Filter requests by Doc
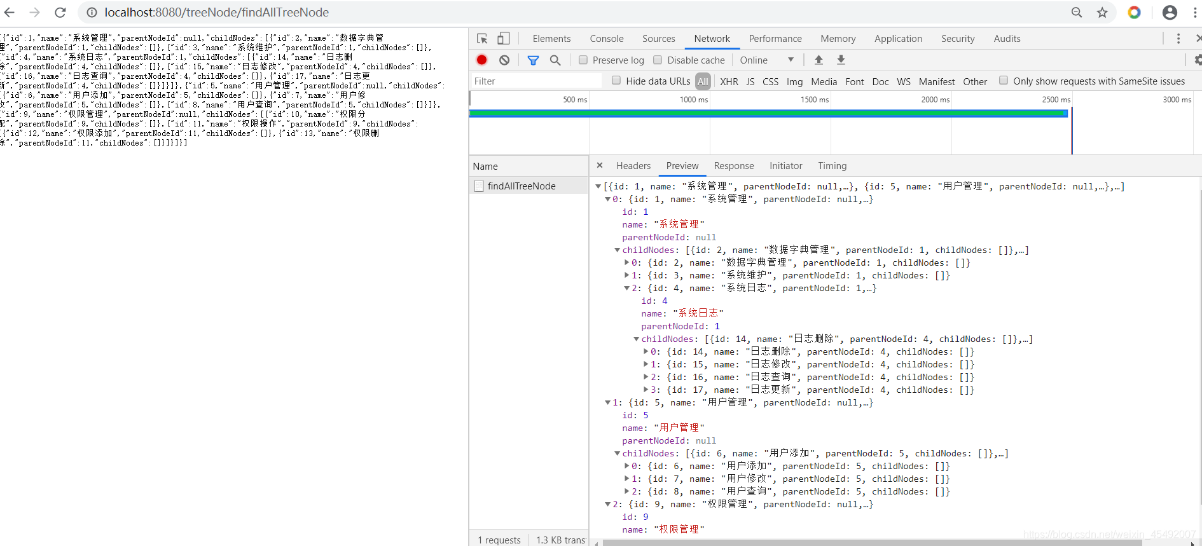 click(x=881, y=81)
